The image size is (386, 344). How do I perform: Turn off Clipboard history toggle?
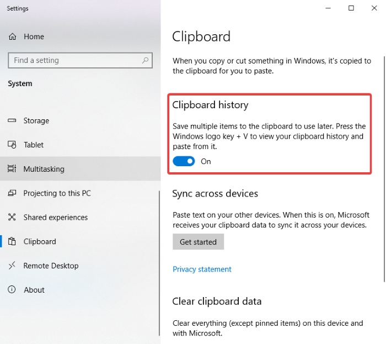[184, 161]
